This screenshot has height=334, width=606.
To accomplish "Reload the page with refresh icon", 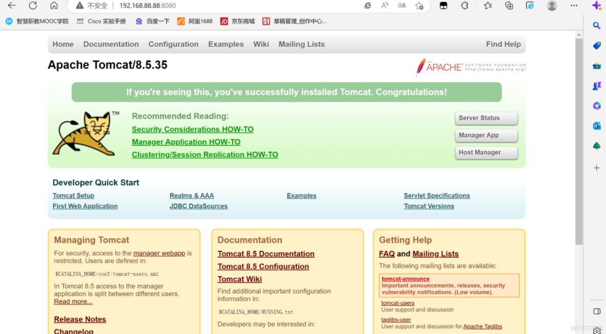I will click(33, 6).
